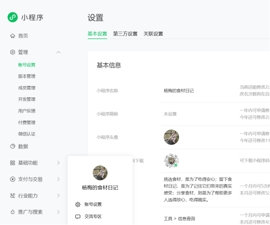This screenshot has width=270, height=225.
Task: Click the avatar in the profile popup
Action: click(x=100, y=173)
